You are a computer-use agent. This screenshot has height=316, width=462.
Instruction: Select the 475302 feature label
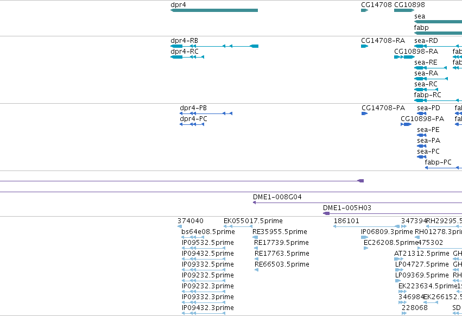430,243
